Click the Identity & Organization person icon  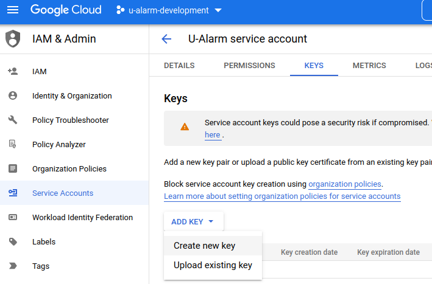(13, 95)
